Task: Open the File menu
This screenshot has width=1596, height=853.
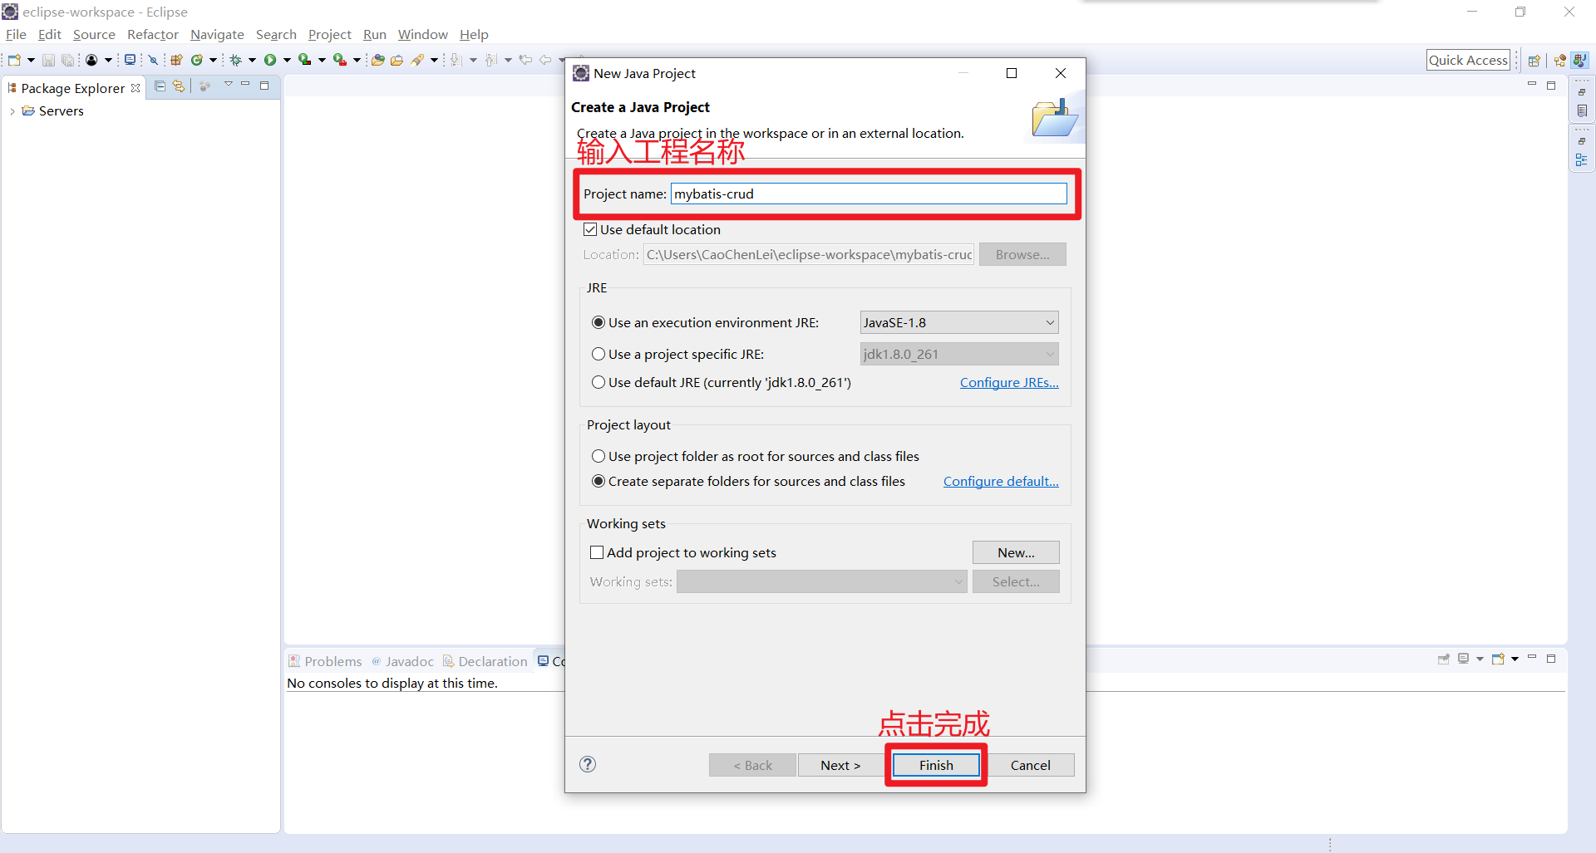Action: 16,34
